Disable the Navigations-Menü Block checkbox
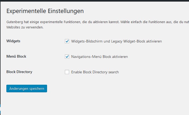The height and width of the screenshot is (115, 189). click(67, 57)
